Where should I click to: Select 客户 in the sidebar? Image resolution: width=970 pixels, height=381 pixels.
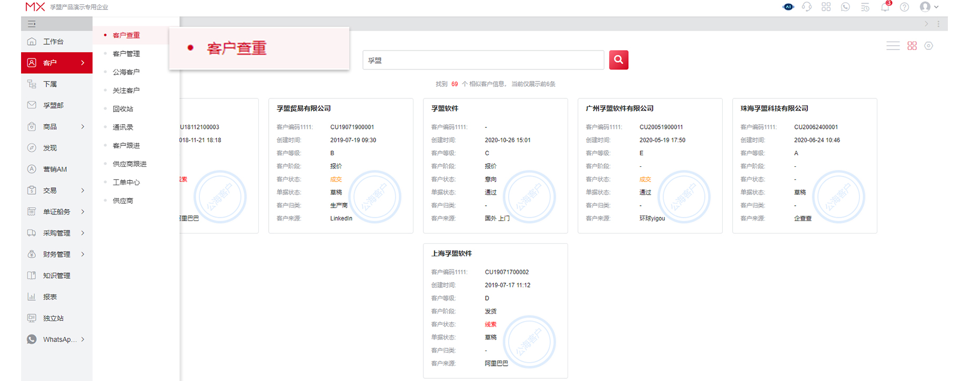coord(57,63)
